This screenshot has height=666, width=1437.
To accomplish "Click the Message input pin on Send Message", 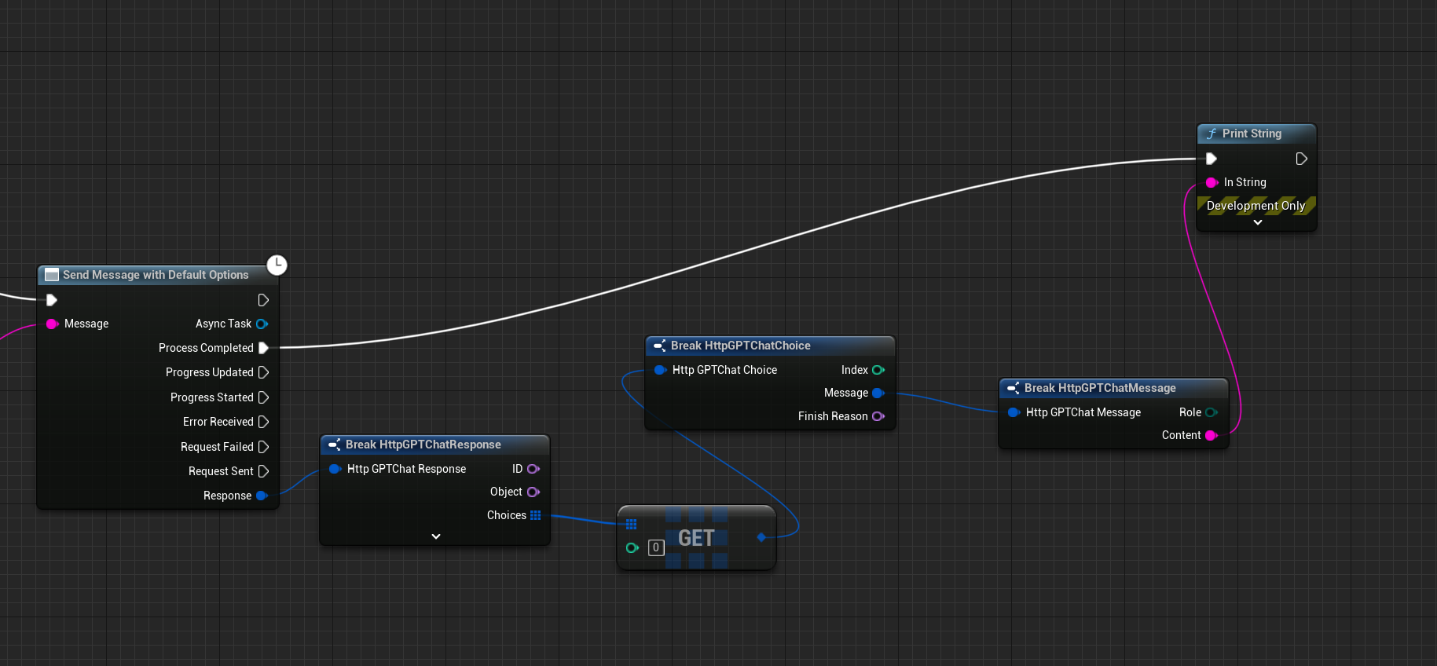I will click(x=53, y=324).
